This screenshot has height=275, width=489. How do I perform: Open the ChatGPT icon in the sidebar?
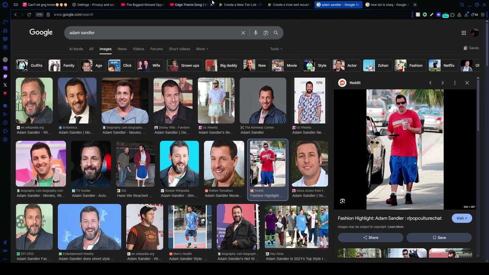[x=5, y=60]
